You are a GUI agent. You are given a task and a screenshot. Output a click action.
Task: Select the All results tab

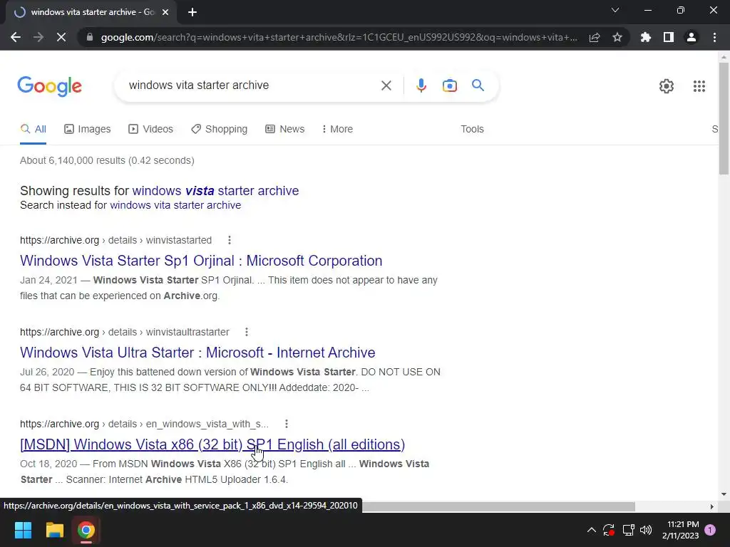(33, 130)
